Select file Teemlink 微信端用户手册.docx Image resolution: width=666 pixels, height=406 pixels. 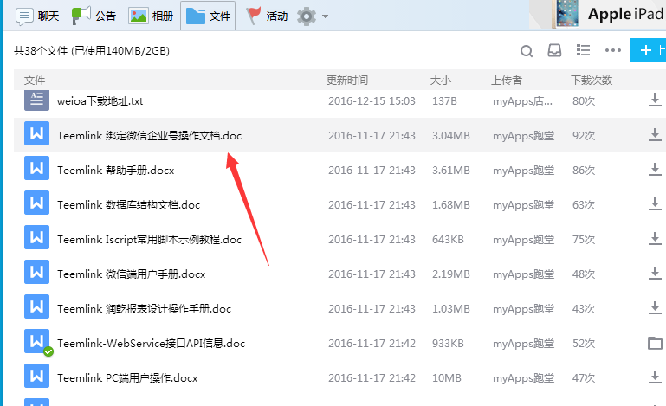coord(132,274)
